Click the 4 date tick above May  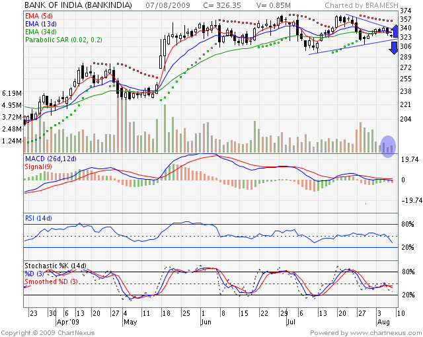click(126, 313)
